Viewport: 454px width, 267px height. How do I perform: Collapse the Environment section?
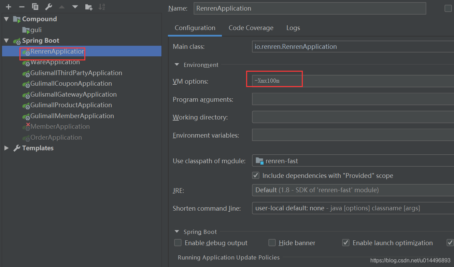177,65
